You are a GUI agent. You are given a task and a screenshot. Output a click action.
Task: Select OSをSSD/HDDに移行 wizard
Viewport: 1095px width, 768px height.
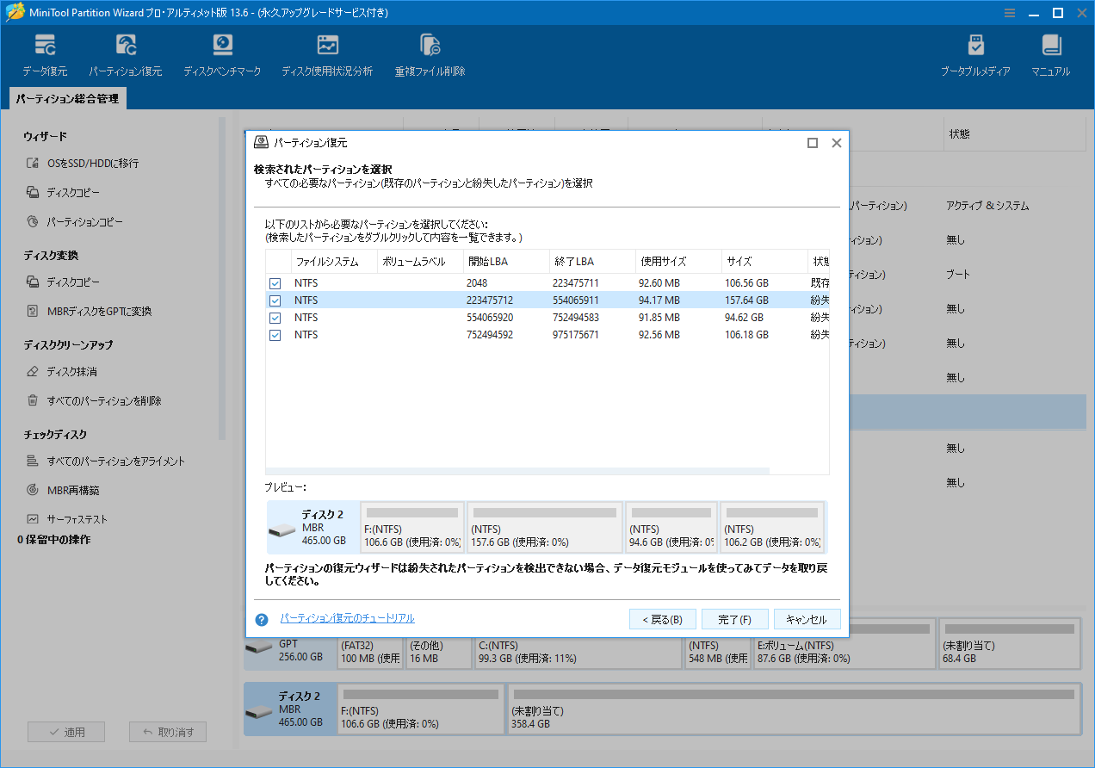click(x=83, y=163)
